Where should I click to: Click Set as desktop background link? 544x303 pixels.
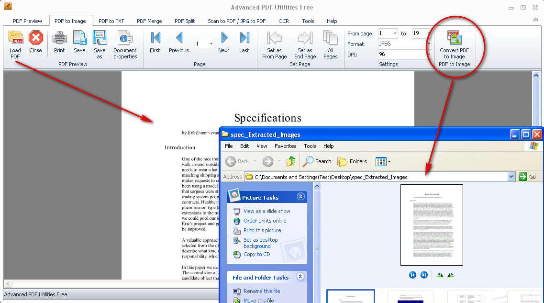click(x=260, y=243)
